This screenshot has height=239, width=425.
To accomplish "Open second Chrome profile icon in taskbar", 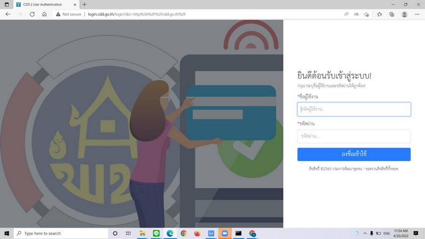I will [252, 233].
